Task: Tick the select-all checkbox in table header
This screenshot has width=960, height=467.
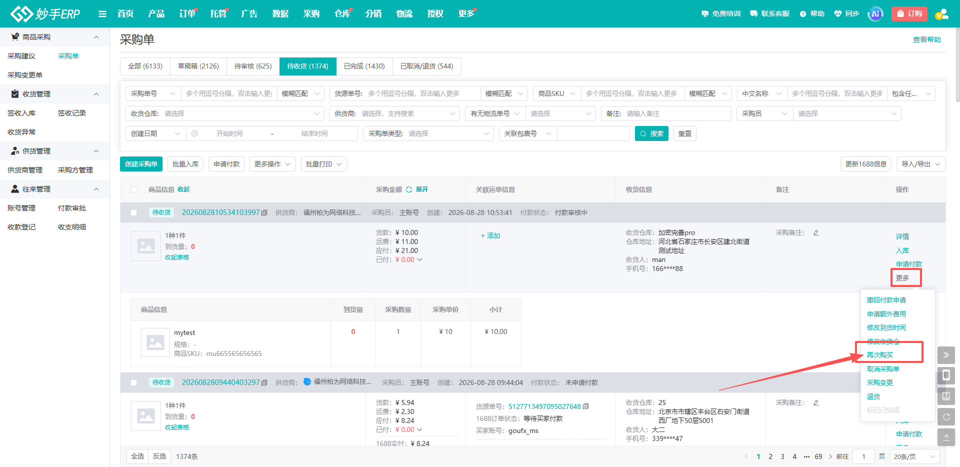Action: 134,190
